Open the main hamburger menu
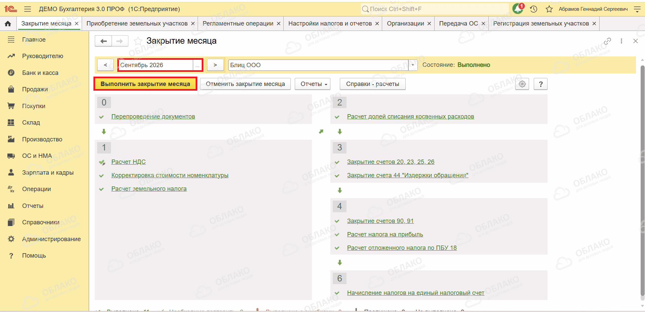The width and height of the screenshot is (645, 312). [x=28, y=9]
